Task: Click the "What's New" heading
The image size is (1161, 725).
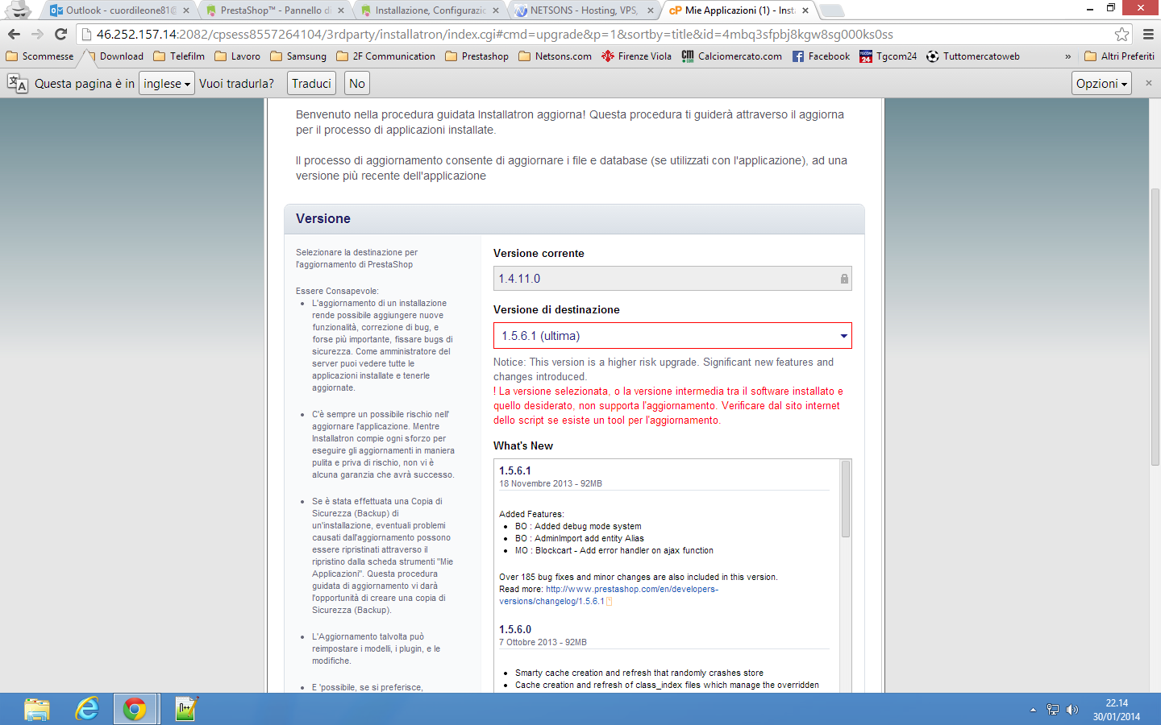Action: (x=523, y=445)
